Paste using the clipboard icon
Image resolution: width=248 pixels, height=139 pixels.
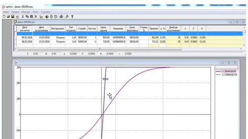pos(31,17)
